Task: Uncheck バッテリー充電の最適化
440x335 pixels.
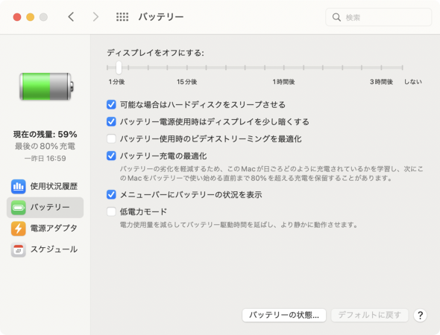Action: tap(111, 156)
